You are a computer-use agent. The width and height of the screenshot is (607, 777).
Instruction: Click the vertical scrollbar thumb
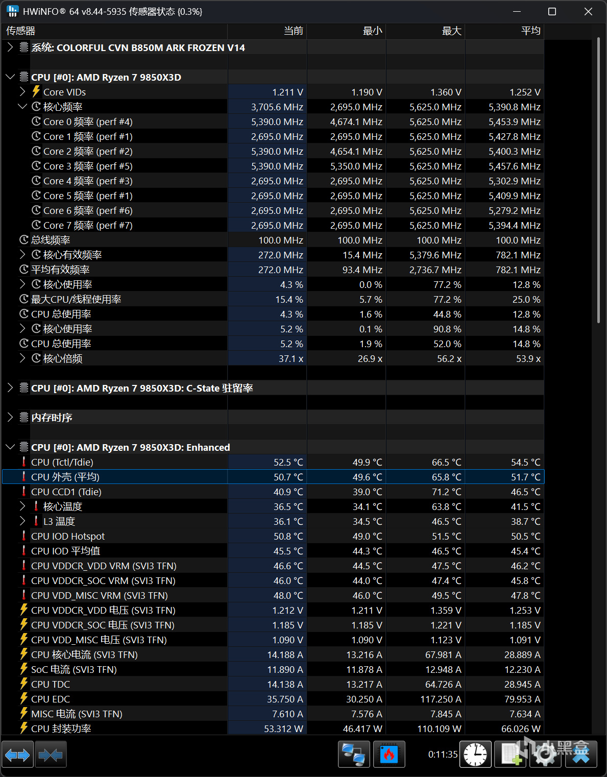click(599, 180)
